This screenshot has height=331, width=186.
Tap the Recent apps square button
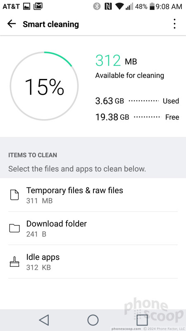coord(142,320)
